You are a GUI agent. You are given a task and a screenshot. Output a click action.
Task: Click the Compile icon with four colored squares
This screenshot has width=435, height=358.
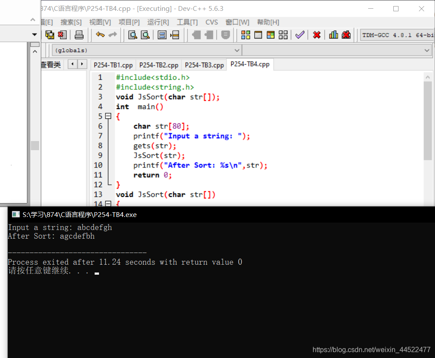[246, 35]
